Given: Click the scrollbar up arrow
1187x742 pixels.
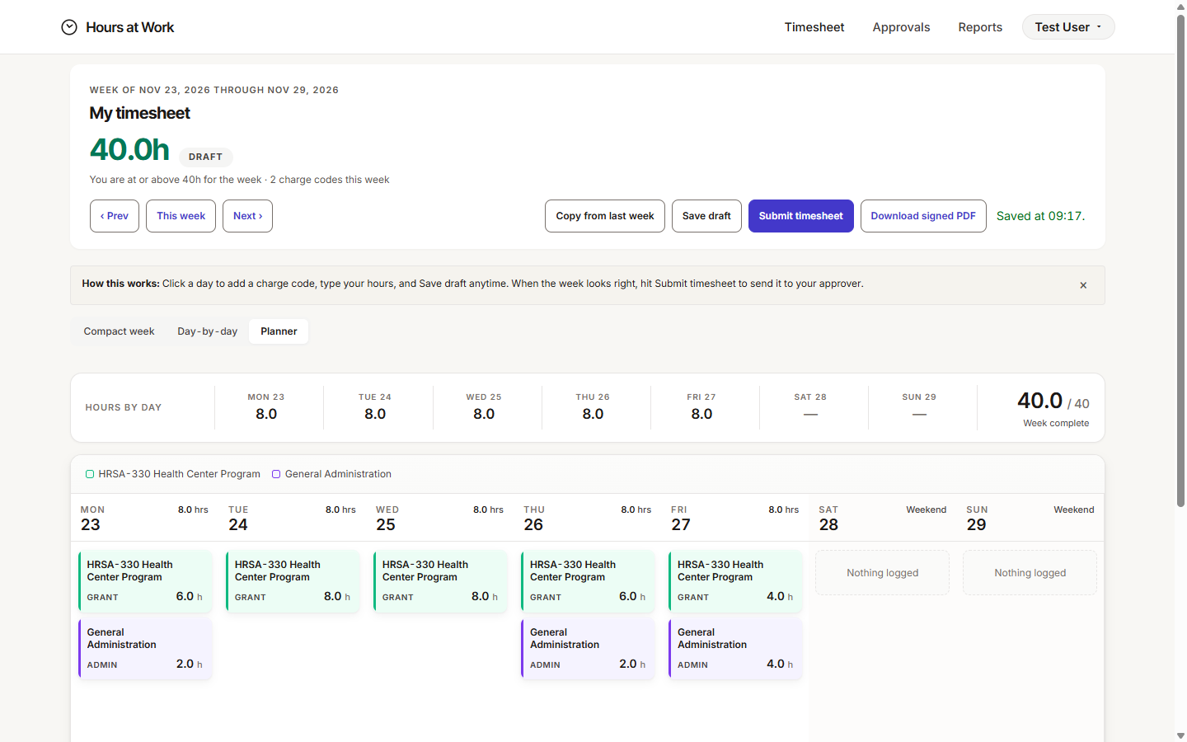Looking at the screenshot, I should click(1180, 6).
